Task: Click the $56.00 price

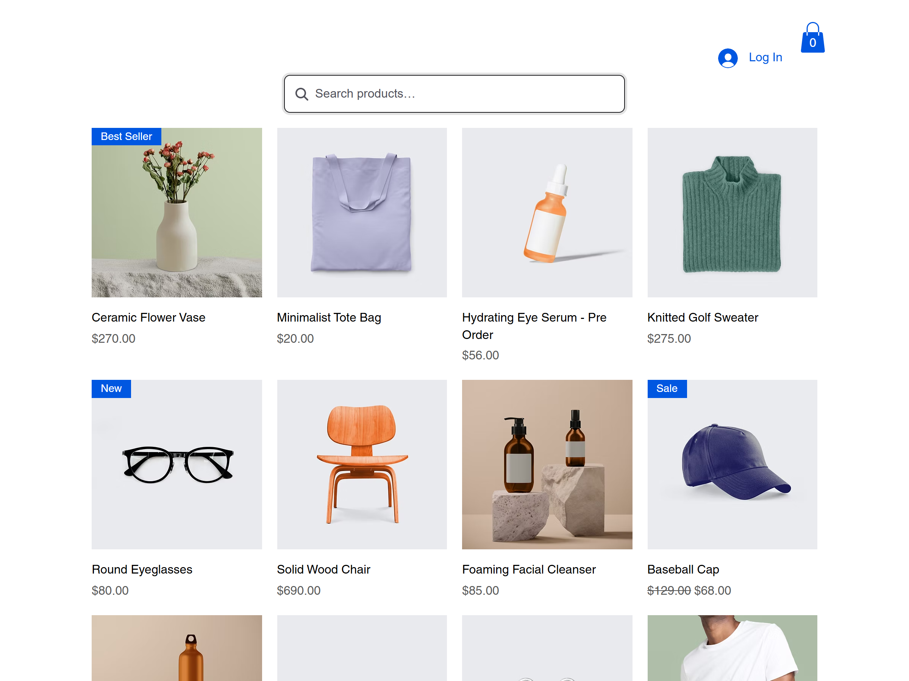Action: [x=480, y=356]
